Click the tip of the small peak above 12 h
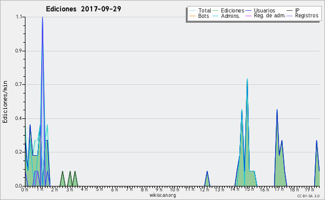The image size is (325, 200). point(207,171)
